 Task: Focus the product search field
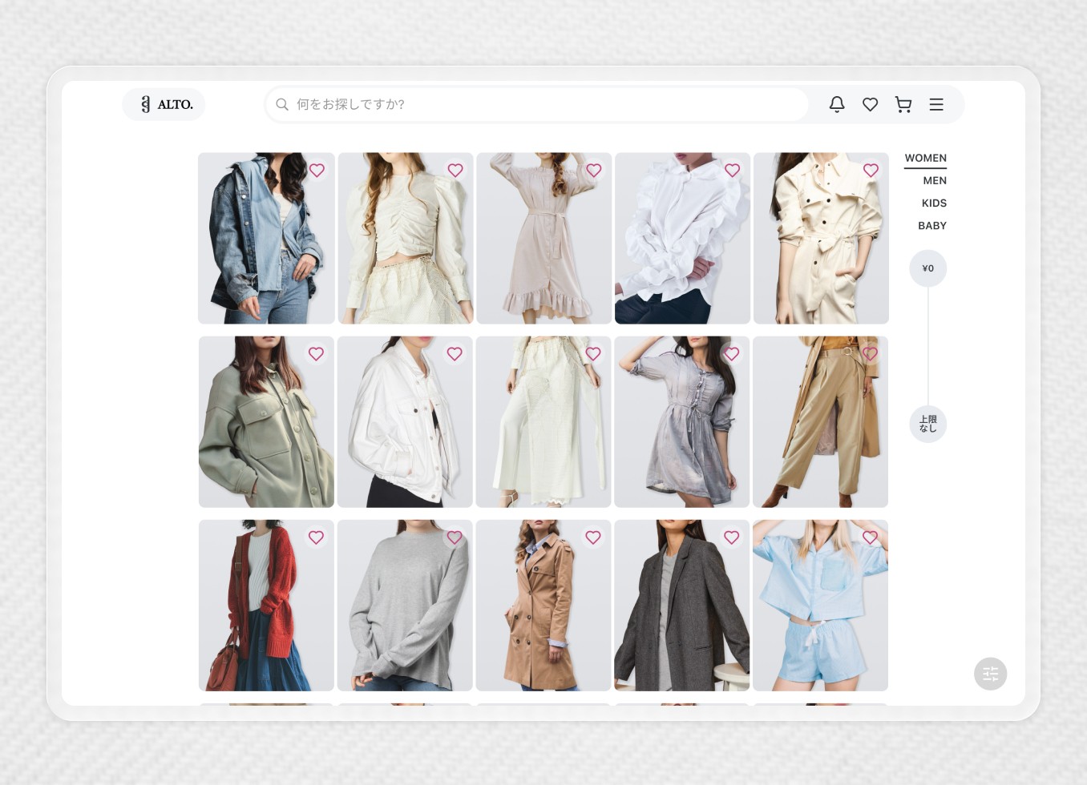536,104
